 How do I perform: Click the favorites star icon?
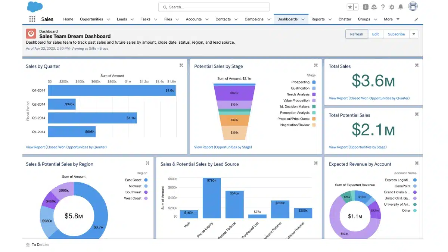coord(350,7)
